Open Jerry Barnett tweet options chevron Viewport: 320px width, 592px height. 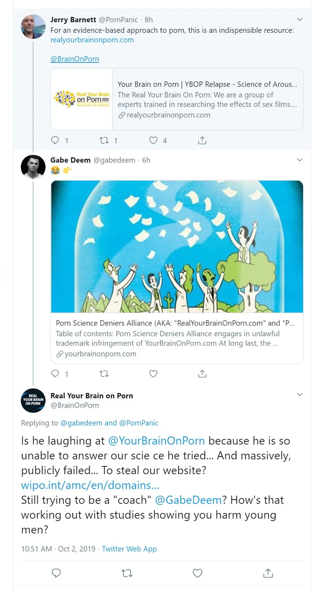pyautogui.click(x=300, y=19)
